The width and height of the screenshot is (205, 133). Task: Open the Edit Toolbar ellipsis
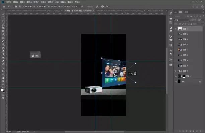pos(3,84)
